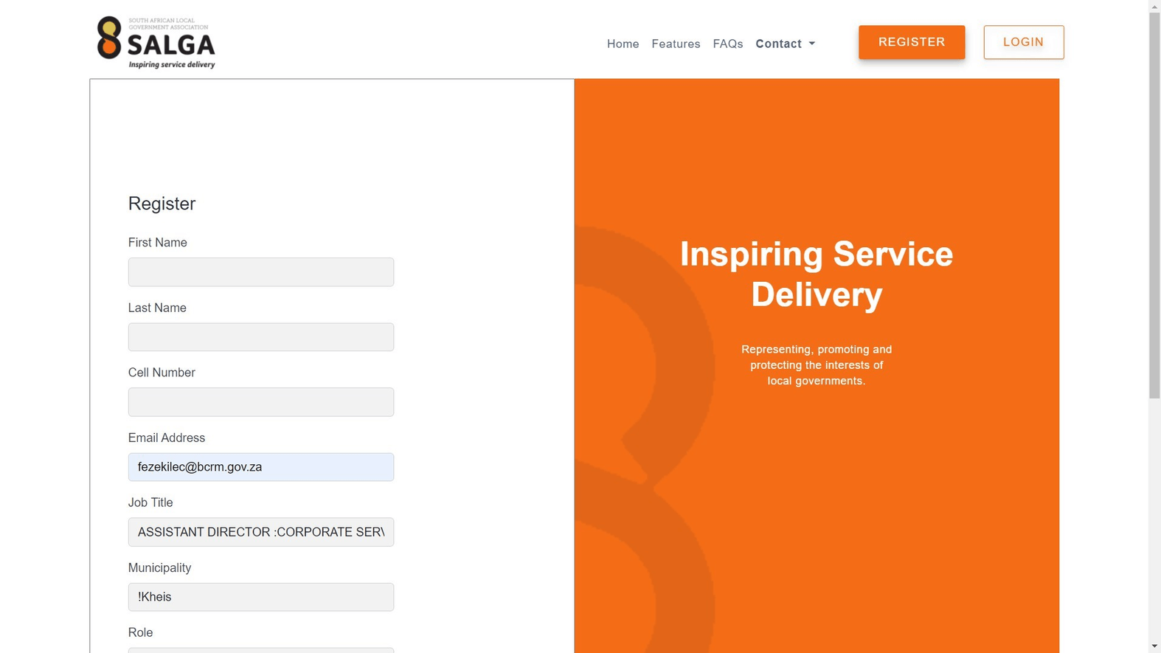The height and width of the screenshot is (653, 1161).
Task: Click the scrollbar down arrow
Action: (x=1154, y=646)
